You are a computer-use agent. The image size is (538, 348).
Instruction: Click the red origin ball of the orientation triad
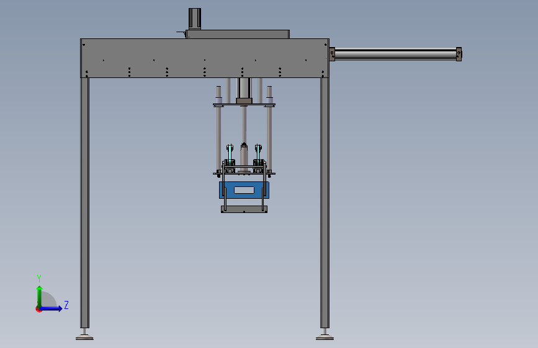tap(38, 309)
